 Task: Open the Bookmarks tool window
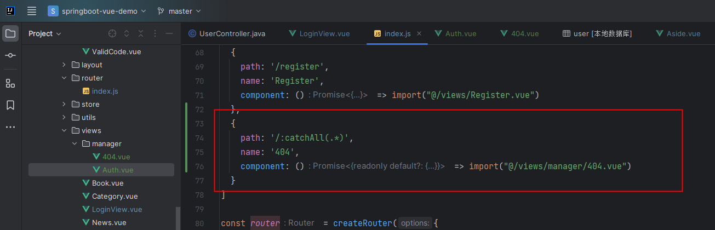click(10, 105)
